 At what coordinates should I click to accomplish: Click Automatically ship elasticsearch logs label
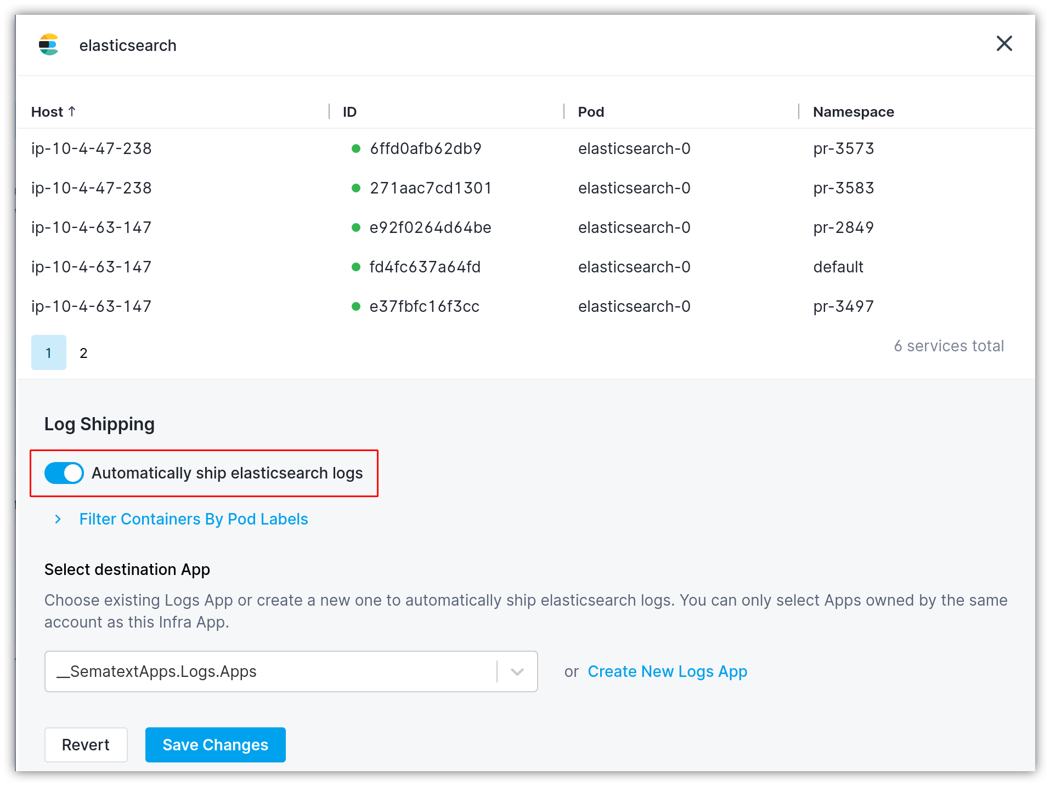(x=227, y=473)
